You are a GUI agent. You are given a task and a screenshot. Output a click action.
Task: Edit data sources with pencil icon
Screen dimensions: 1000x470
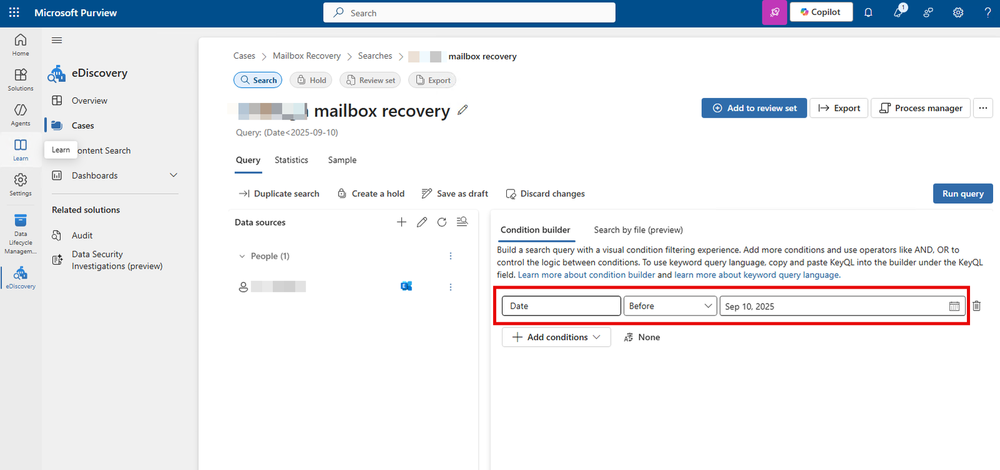pos(422,222)
